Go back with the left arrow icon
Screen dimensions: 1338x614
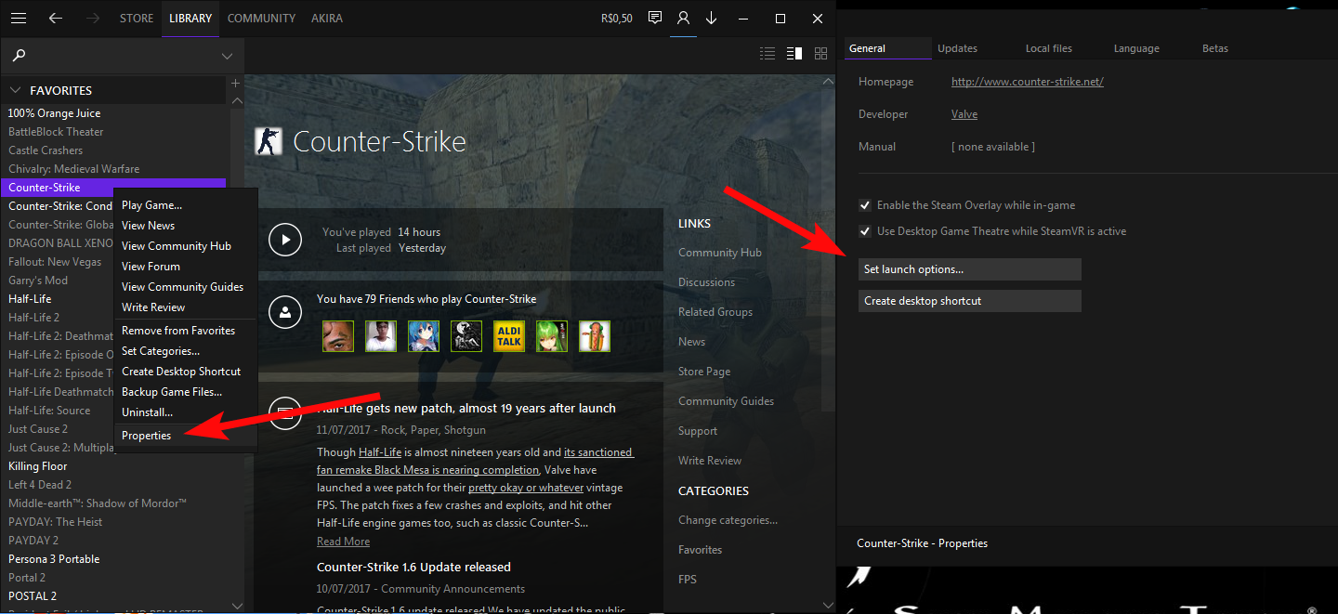coord(56,18)
